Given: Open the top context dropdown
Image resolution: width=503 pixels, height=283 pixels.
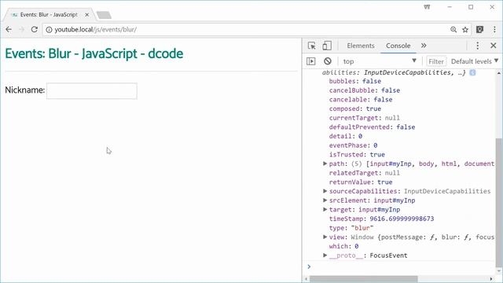Looking at the screenshot, I should pos(379,61).
